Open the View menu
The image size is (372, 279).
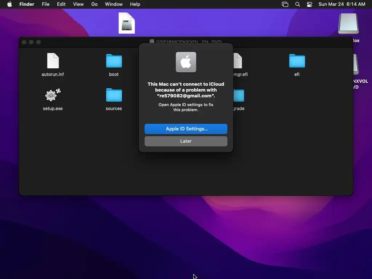pos(78,4)
